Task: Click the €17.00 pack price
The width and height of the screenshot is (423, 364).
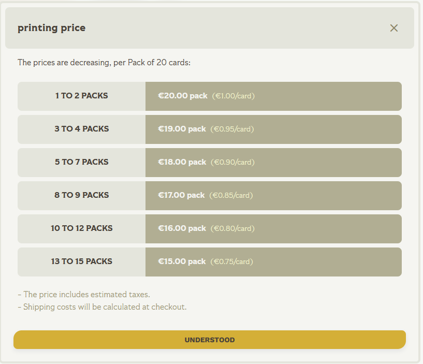Action: (x=181, y=195)
